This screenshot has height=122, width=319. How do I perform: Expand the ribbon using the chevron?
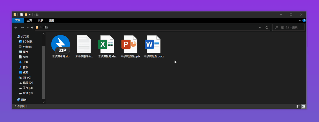[300, 21]
